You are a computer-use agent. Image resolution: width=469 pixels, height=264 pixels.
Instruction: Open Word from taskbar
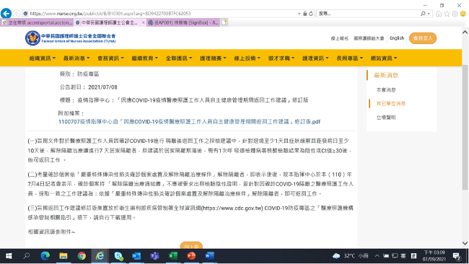click(209, 256)
